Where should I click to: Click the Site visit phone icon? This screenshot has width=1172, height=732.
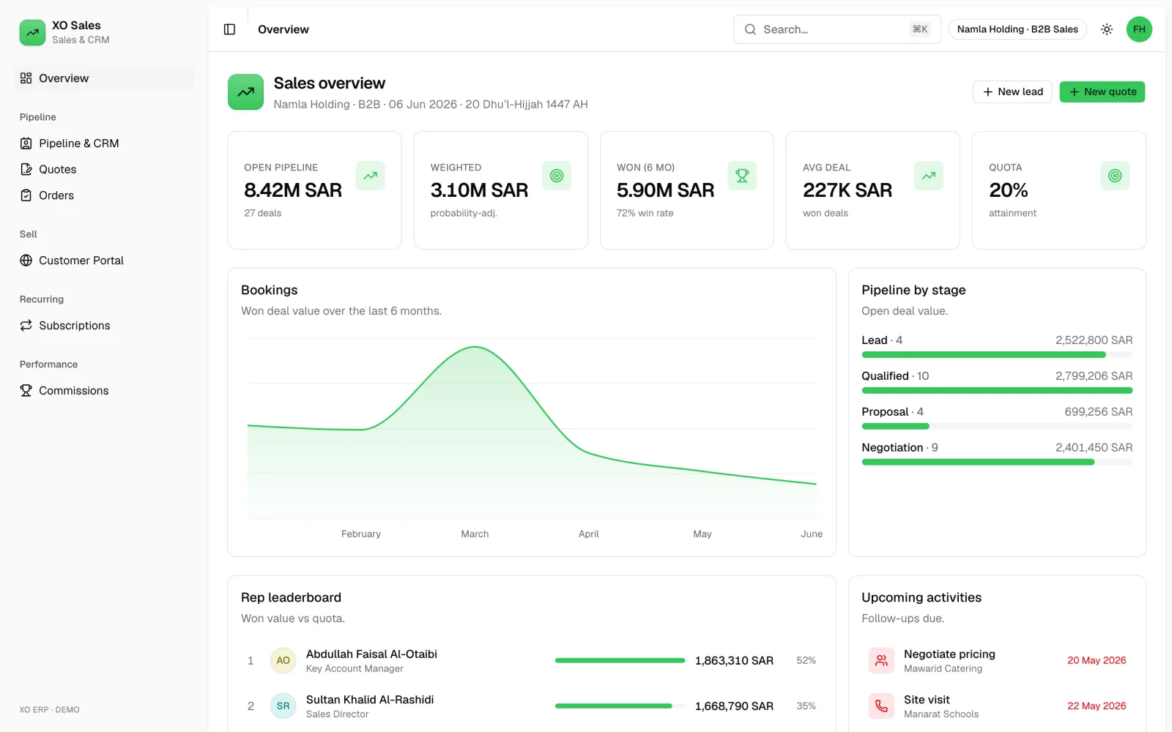click(x=881, y=706)
